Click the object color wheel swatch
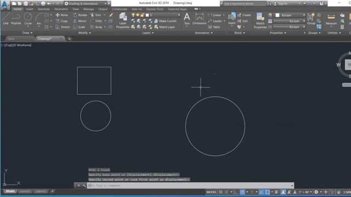This screenshot has width=351, height=197. (x=270, y=15)
